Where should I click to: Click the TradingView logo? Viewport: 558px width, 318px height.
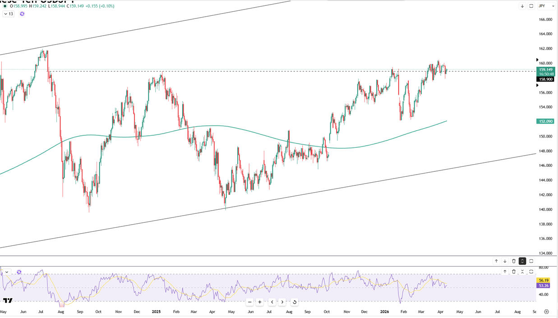[x=8, y=300]
